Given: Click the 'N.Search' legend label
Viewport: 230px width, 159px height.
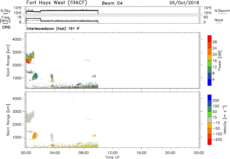Looking at the screenshot, I should pyautogui.click(x=222, y=11).
